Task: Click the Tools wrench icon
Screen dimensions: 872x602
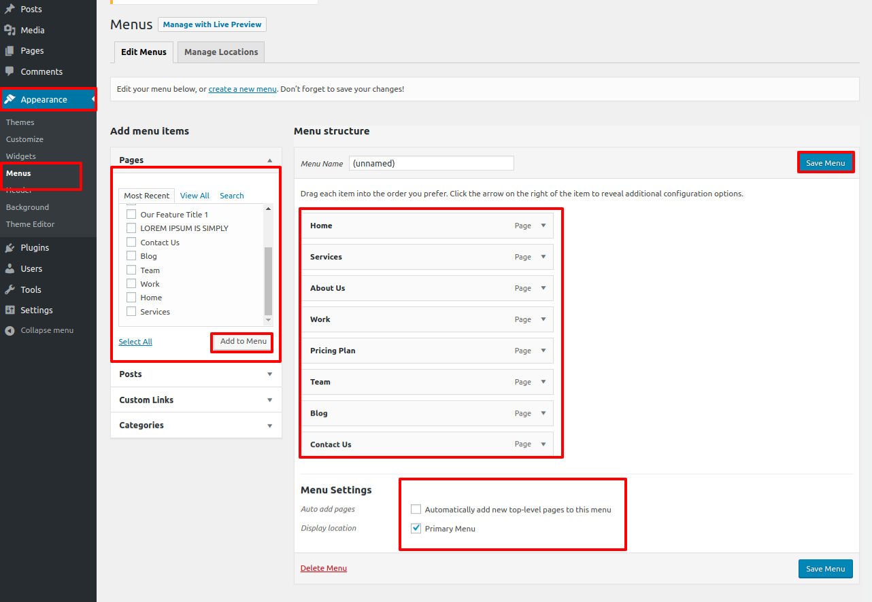Action: tap(10, 289)
